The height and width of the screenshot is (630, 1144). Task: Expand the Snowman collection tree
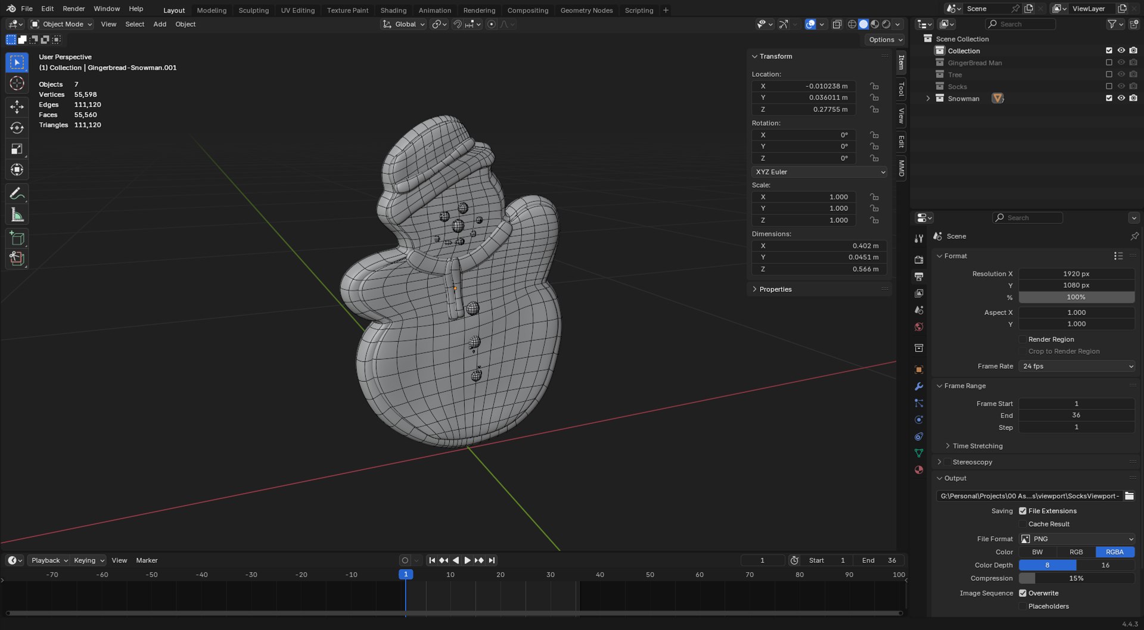click(x=928, y=98)
